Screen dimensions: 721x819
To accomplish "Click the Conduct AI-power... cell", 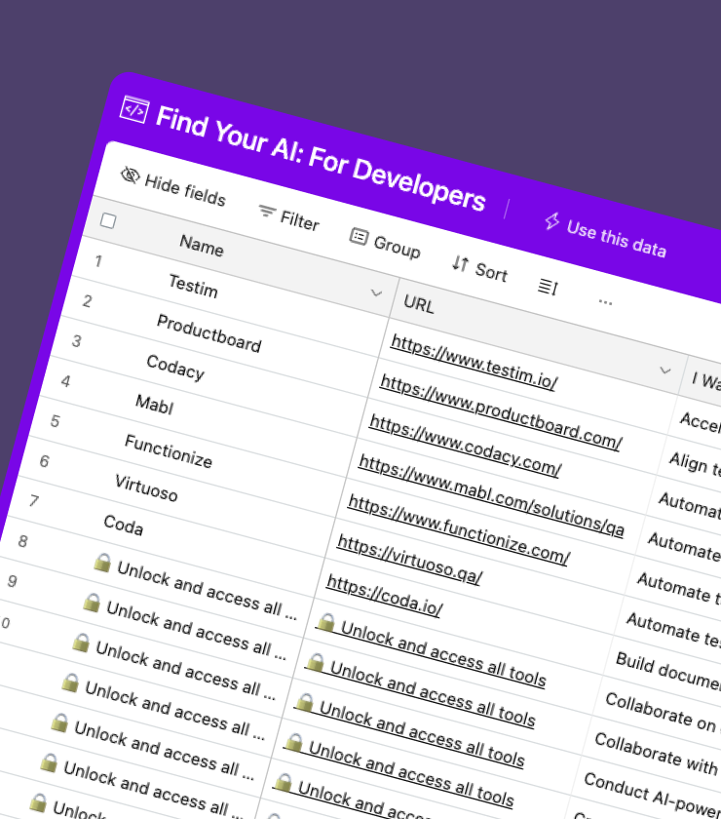I will 653,796.
